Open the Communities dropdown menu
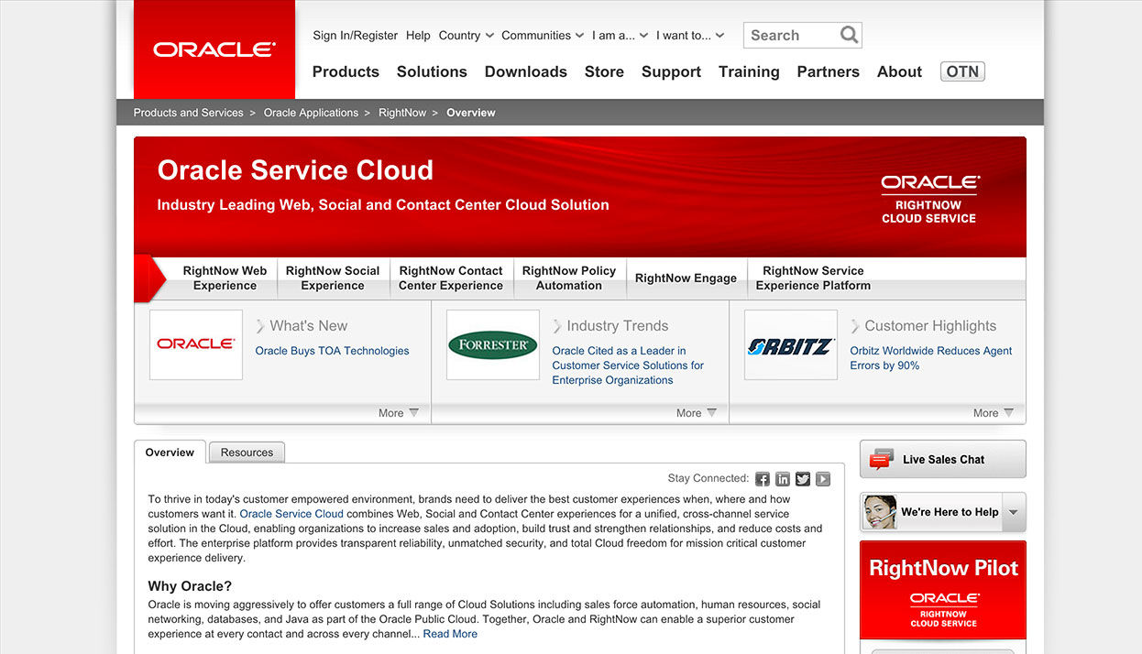 click(542, 35)
